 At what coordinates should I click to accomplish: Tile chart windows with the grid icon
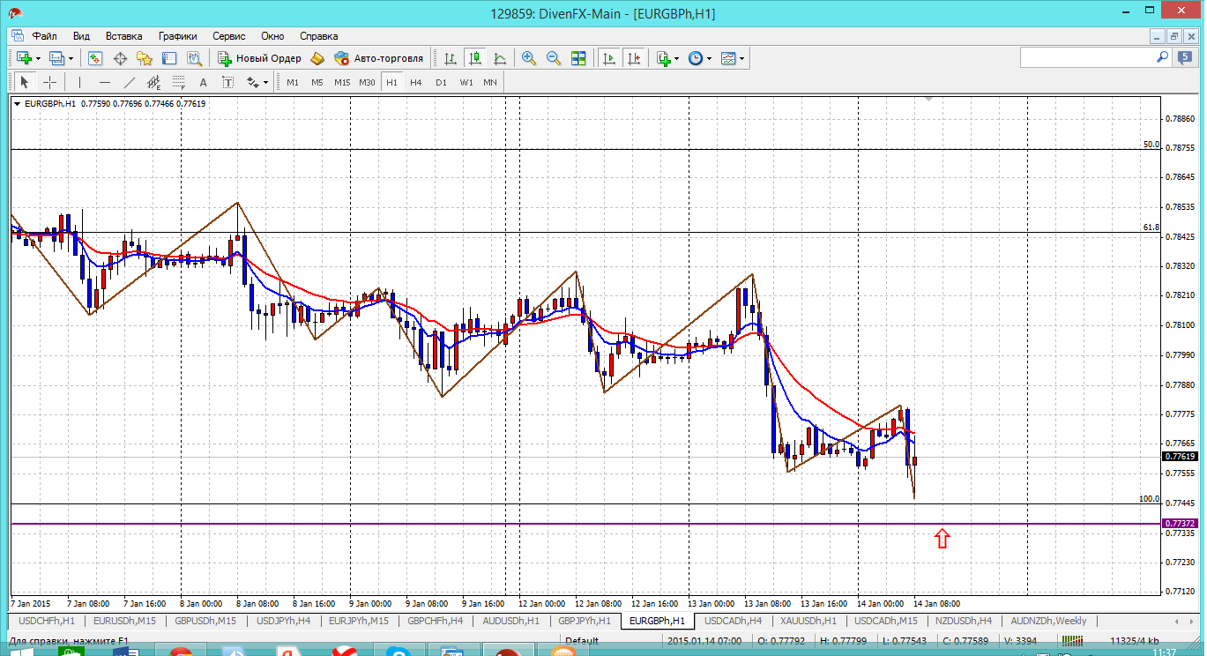click(578, 58)
